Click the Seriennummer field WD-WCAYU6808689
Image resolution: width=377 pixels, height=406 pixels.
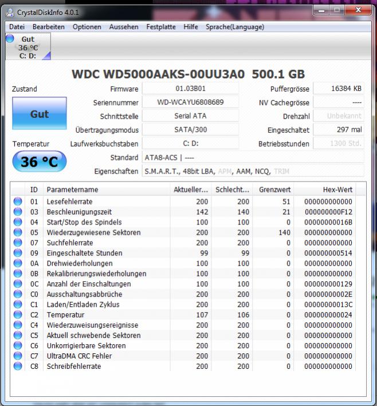click(x=190, y=103)
